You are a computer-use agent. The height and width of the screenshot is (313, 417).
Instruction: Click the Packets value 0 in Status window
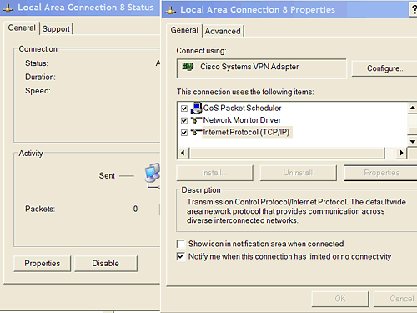[x=135, y=209]
